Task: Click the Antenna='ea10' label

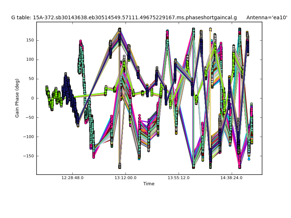Action: click(266, 17)
